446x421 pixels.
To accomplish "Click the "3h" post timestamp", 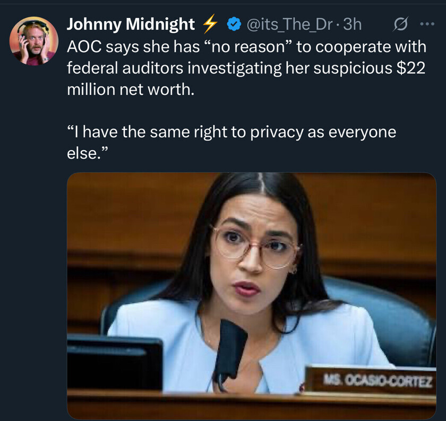I will point(353,24).
